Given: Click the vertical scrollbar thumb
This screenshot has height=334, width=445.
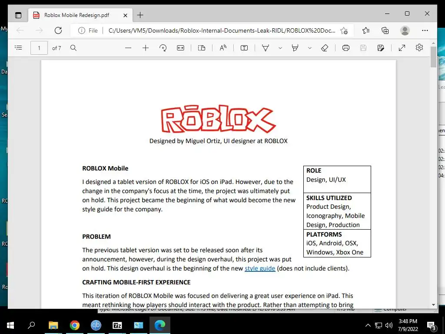Looking at the screenshot, I should click(433, 57).
